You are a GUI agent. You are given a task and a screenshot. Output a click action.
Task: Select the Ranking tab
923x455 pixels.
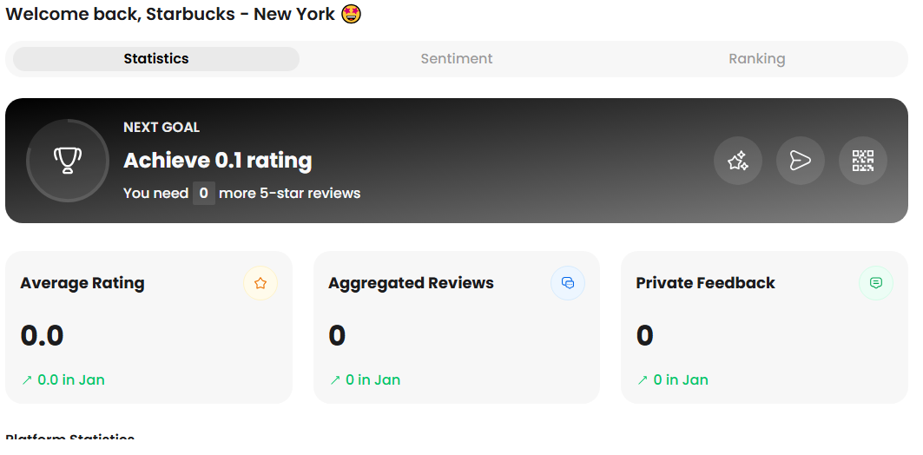point(757,59)
